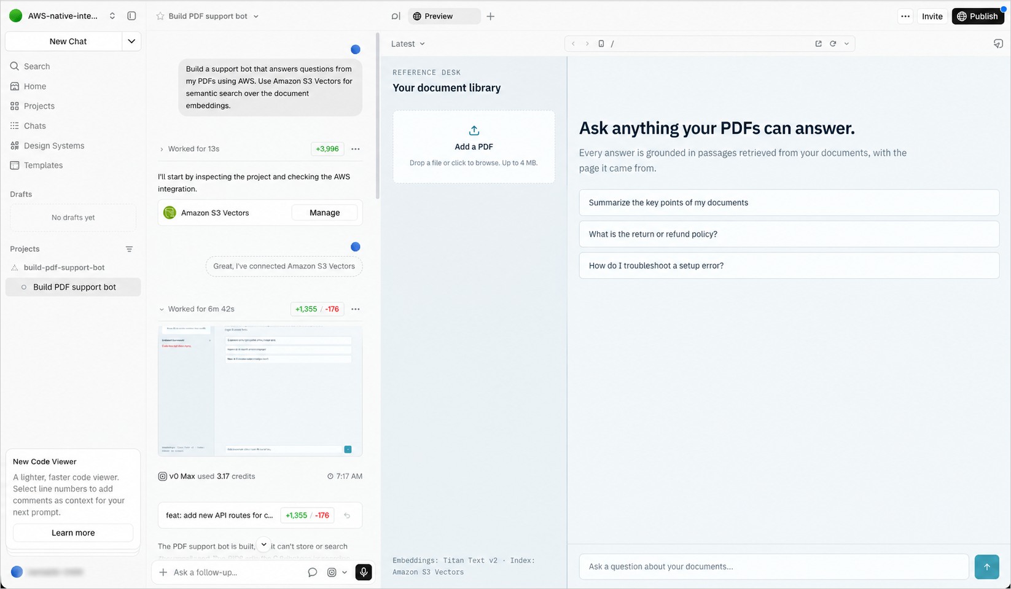Open the Latest version dropdown
This screenshot has height=589, width=1011.
click(x=408, y=44)
